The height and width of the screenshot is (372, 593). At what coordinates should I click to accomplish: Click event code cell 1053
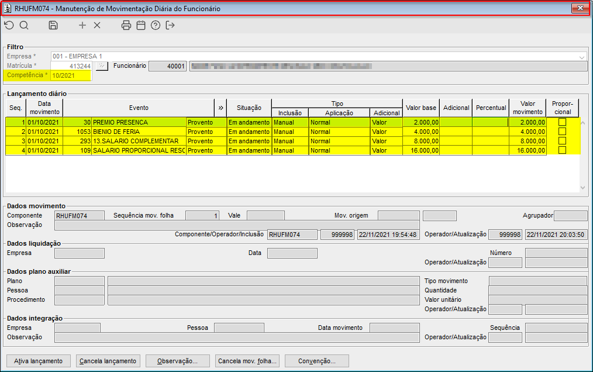coord(77,132)
